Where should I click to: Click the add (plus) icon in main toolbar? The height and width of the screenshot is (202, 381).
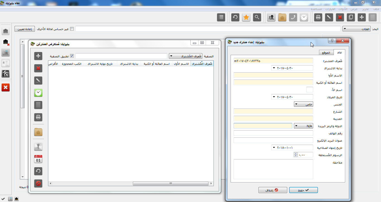click(362, 17)
